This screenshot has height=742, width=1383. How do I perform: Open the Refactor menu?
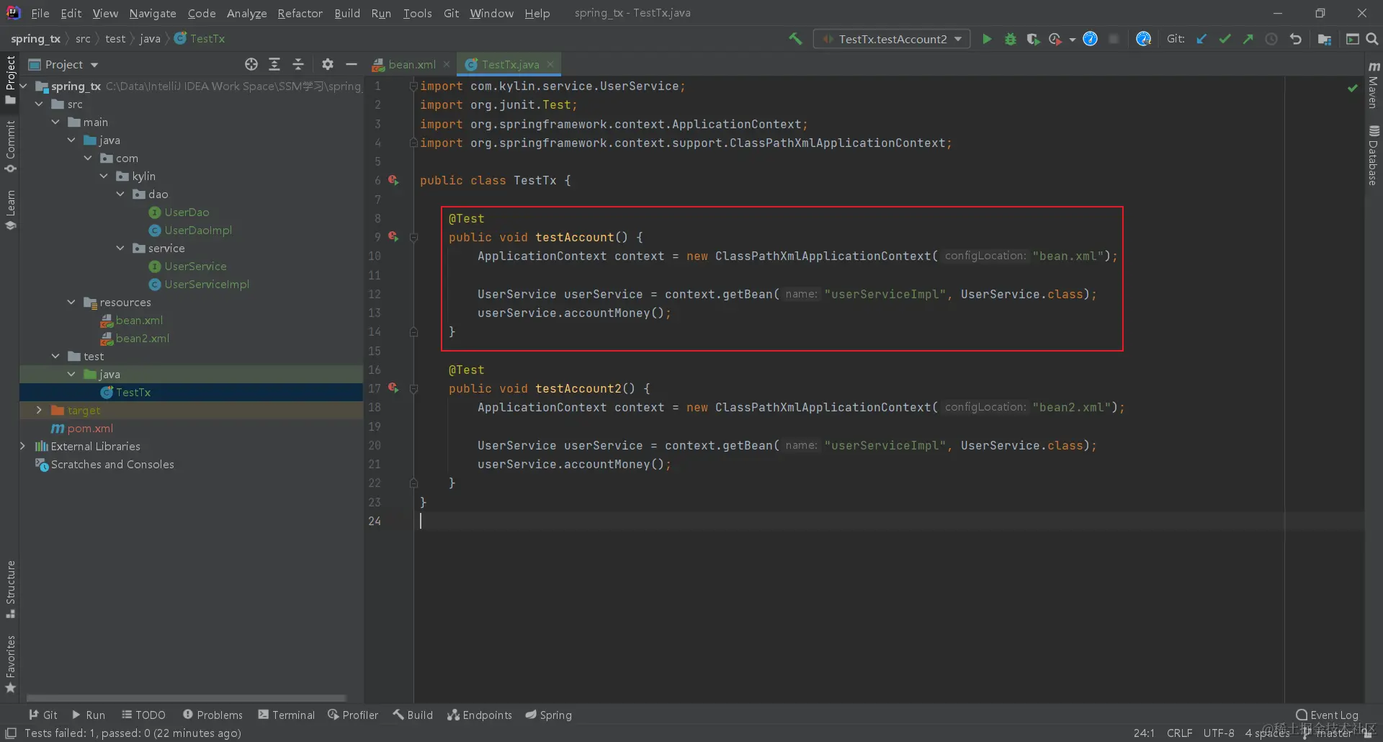point(300,13)
